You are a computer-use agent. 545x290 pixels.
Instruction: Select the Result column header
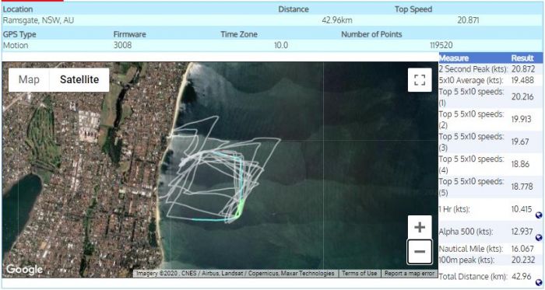522,58
